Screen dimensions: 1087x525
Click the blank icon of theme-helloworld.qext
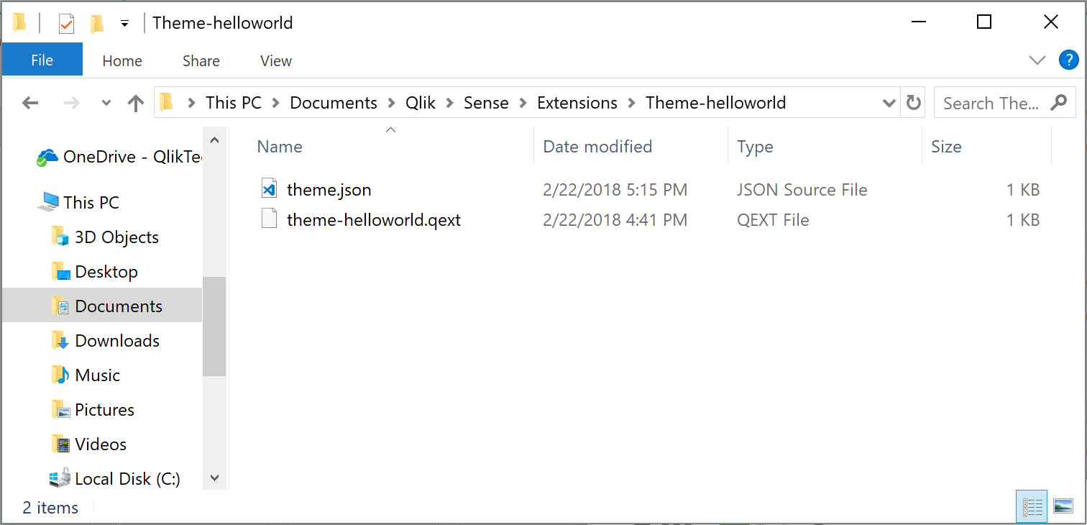(x=269, y=219)
